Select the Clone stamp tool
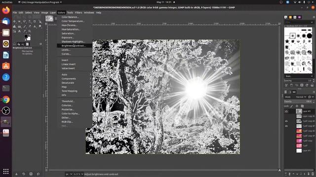316x177 pixels. coord(35,26)
